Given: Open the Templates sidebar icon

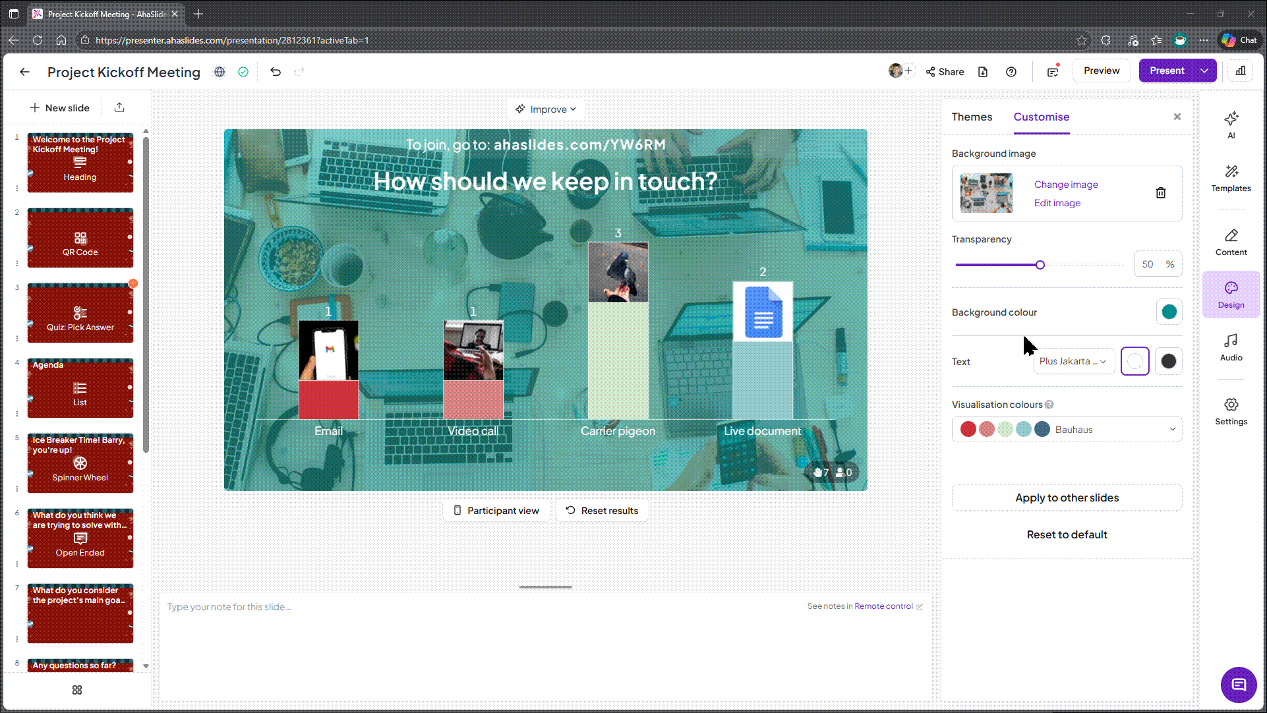Looking at the screenshot, I should tap(1231, 178).
